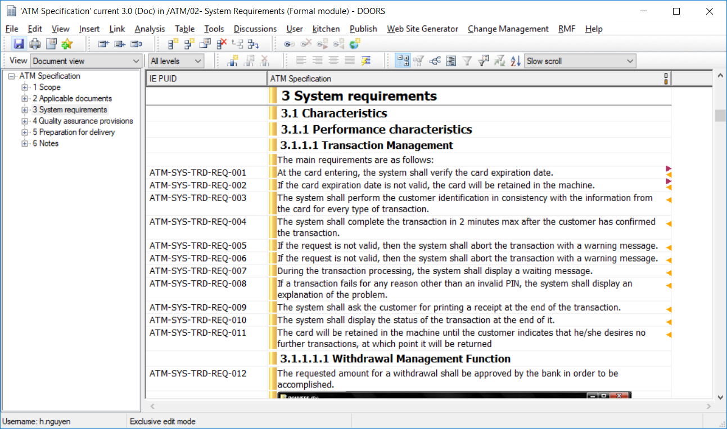Expand the 2 Applicable documents node
727x429 pixels.
[x=24, y=99]
